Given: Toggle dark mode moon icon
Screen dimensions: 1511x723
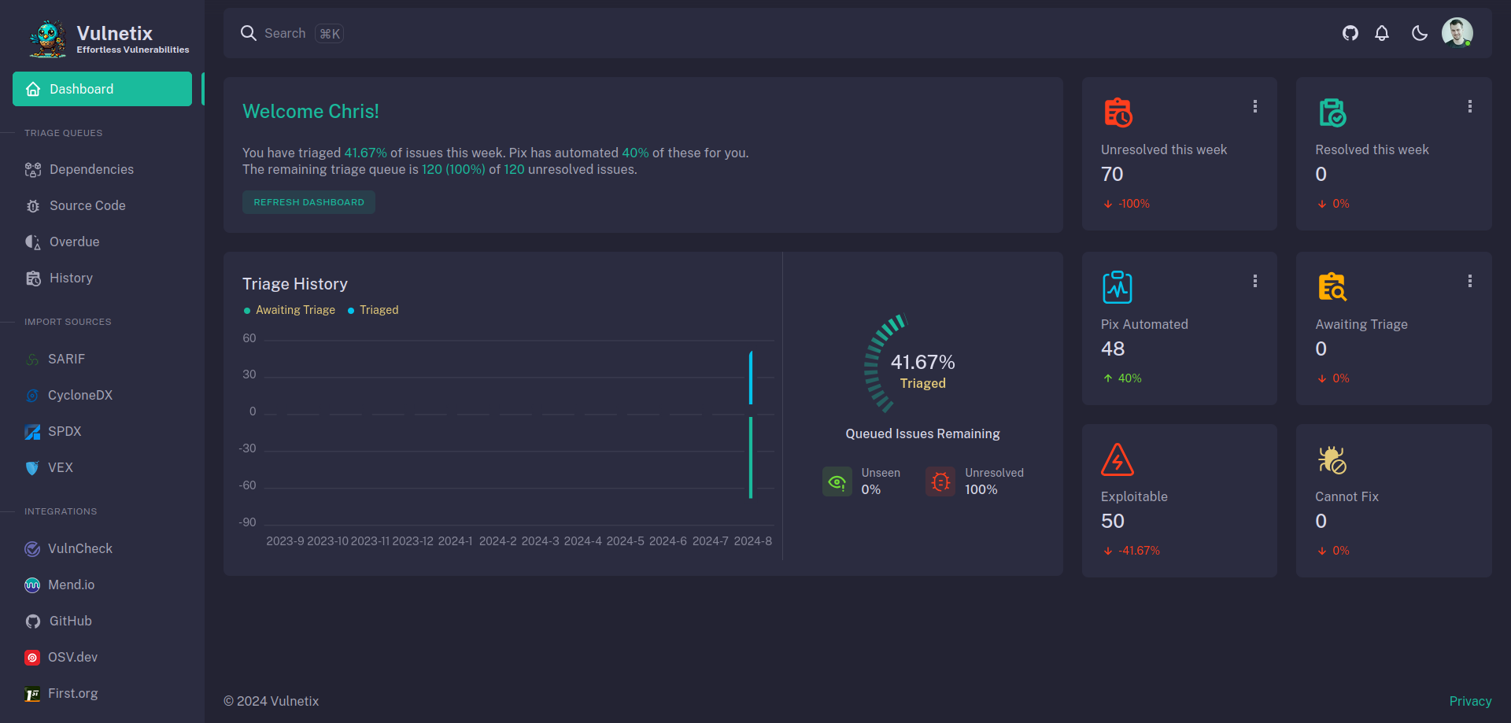Looking at the screenshot, I should point(1420,33).
